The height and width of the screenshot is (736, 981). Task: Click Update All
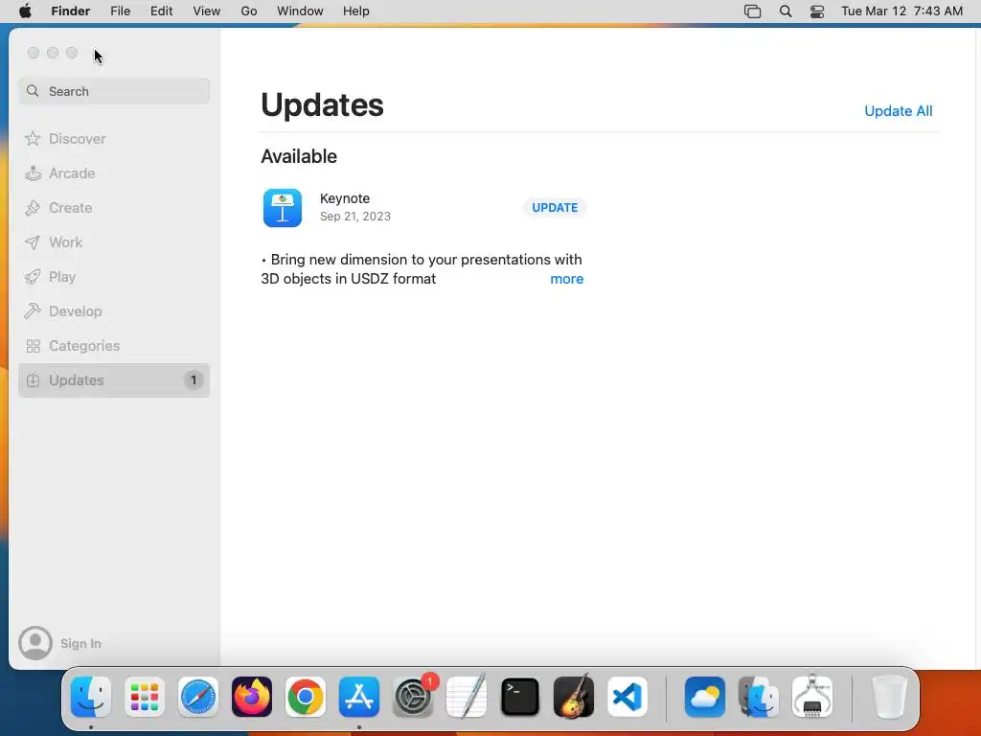(899, 111)
